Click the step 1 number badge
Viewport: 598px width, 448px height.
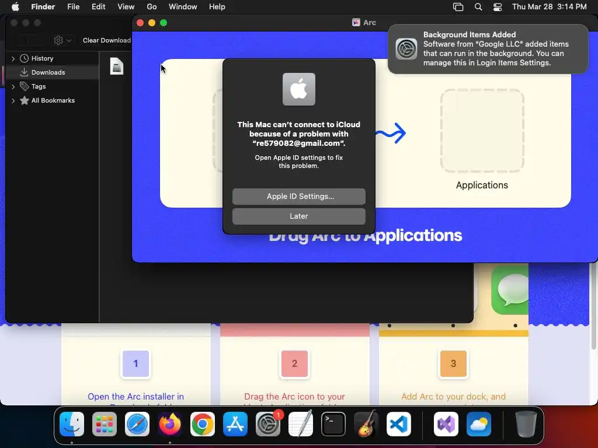[x=135, y=363]
